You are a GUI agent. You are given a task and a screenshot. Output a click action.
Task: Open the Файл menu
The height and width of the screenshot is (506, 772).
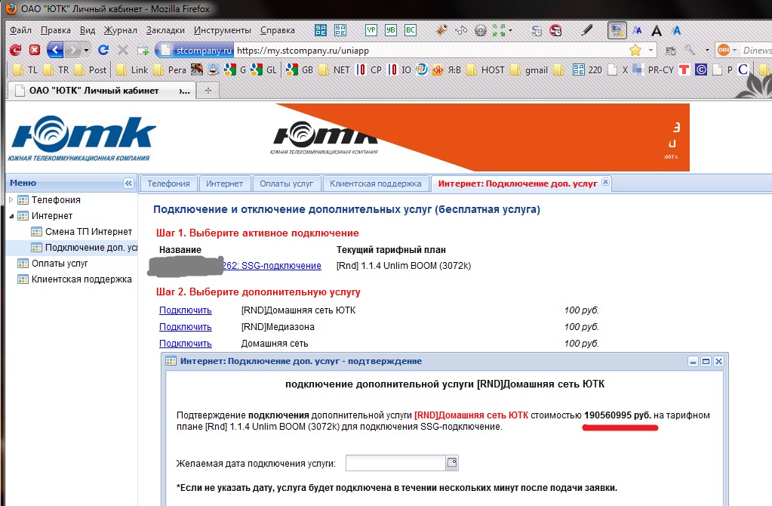tap(20, 30)
